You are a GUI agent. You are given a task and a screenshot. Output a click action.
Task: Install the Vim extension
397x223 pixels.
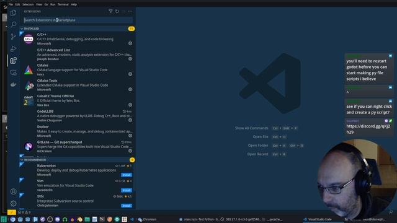pos(127,190)
